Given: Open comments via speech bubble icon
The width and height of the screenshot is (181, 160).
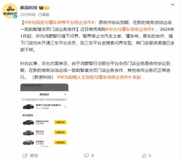Looking at the screenshot, I should [x=86, y=155].
